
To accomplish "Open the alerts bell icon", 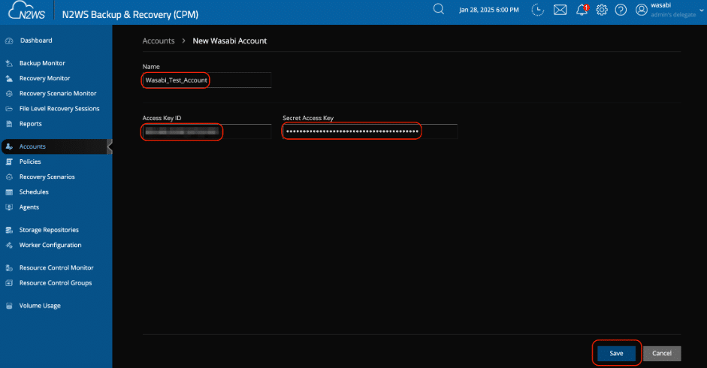I will click(x=582, y=10).
